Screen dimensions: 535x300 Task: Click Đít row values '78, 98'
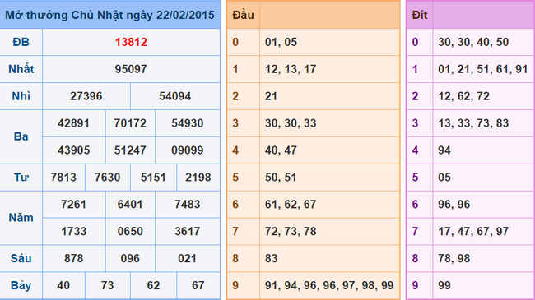(x=454, y=258)
